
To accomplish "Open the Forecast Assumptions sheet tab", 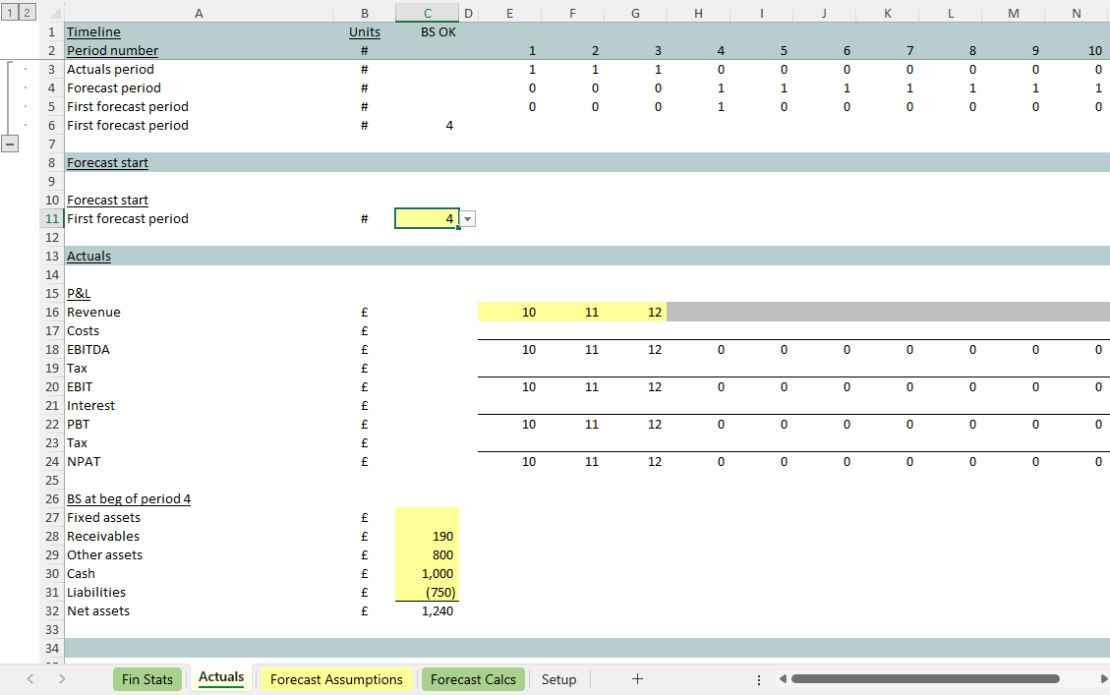I will pyautogui.click(x=336, y=678).
